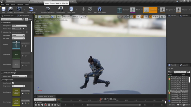Click camera speed icon in viewport
This screenshot has height=107, width=191.
[163, 17]
